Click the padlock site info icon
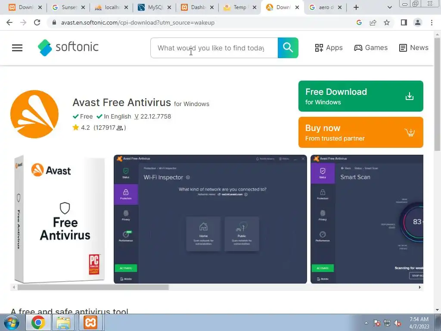The height and width of the screenshot is (331, 441). tap(54, 22)
